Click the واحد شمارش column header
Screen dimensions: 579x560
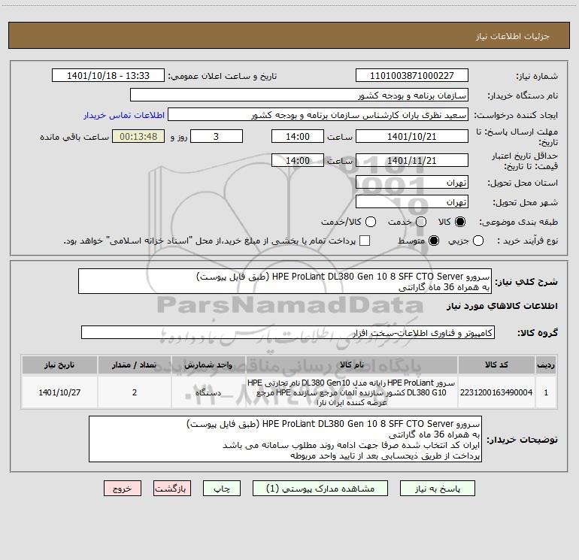[x=208, y=365]
